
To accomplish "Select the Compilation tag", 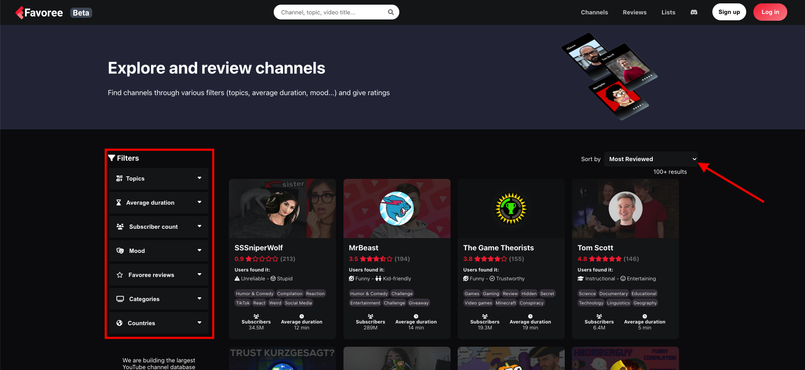I will click(x=290, y=293).
